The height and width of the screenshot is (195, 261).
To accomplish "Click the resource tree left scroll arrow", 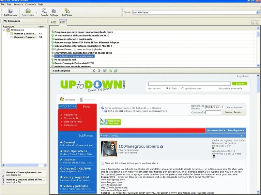I will point(4,165).
